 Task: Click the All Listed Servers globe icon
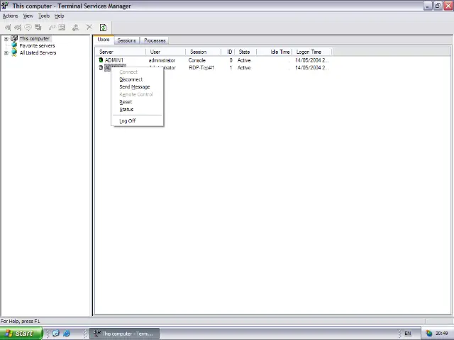coord(14,52)
